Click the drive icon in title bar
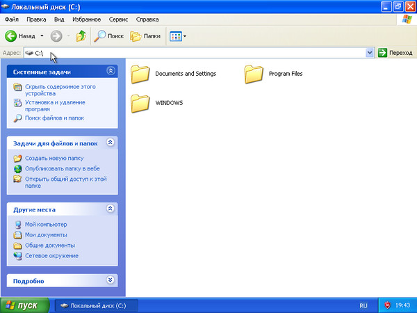 pos(5,6)
